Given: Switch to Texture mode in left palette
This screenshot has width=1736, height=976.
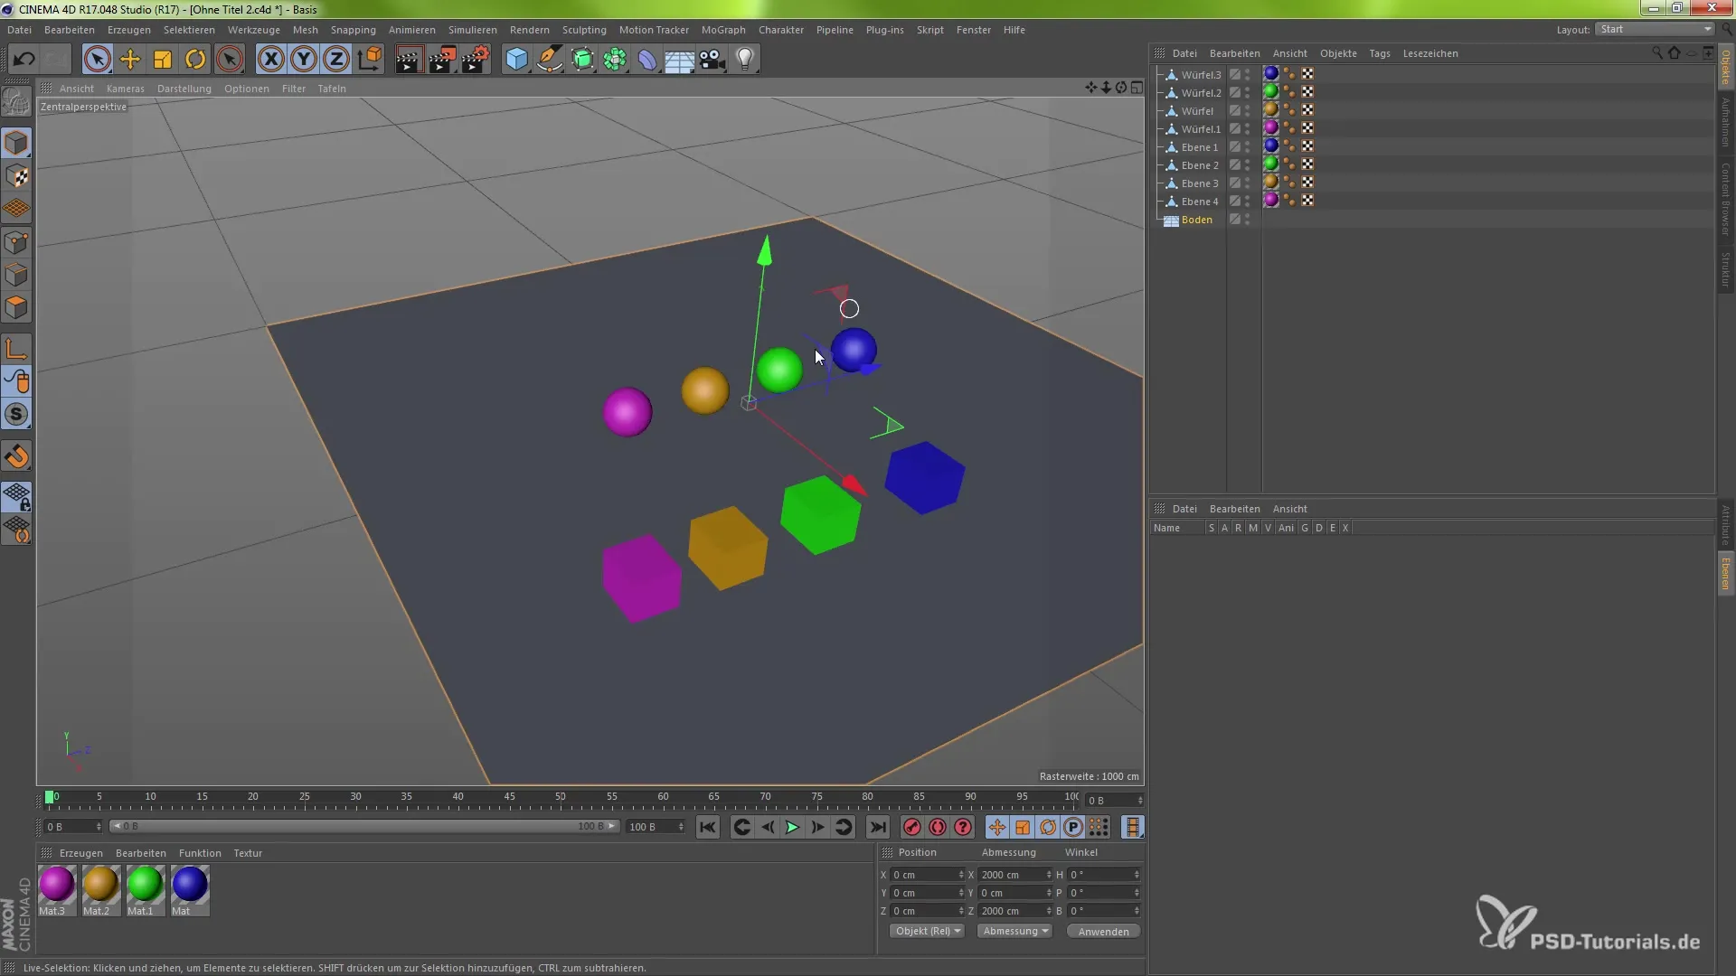Looking at the screenshot, I should tap(16, 176).
